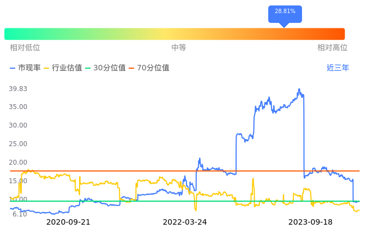The height and width of the screenshot is (241, 374).
Task: Click the 6.10 minimum y-axis value
Action: pos(20,214)
